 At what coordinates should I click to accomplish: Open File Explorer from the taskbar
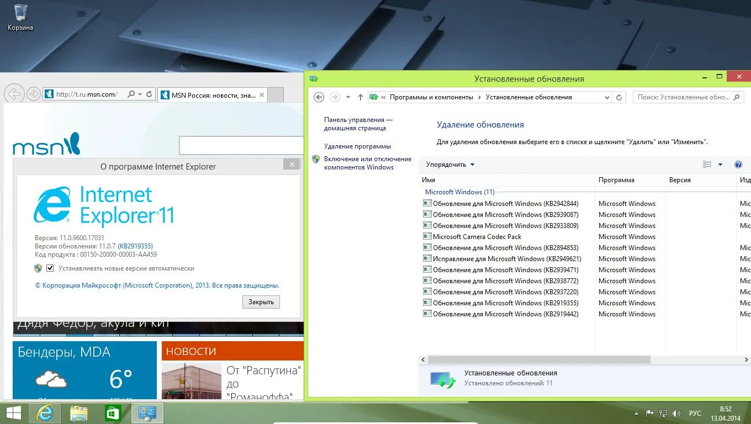79,413
